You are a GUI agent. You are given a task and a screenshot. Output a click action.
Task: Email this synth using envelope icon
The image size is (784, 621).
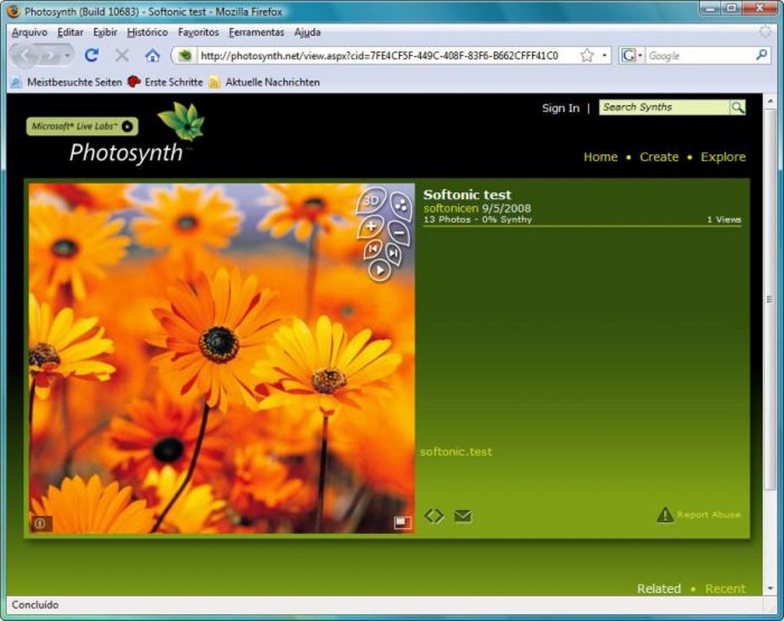pyautogui.click(x=463, y=516)
